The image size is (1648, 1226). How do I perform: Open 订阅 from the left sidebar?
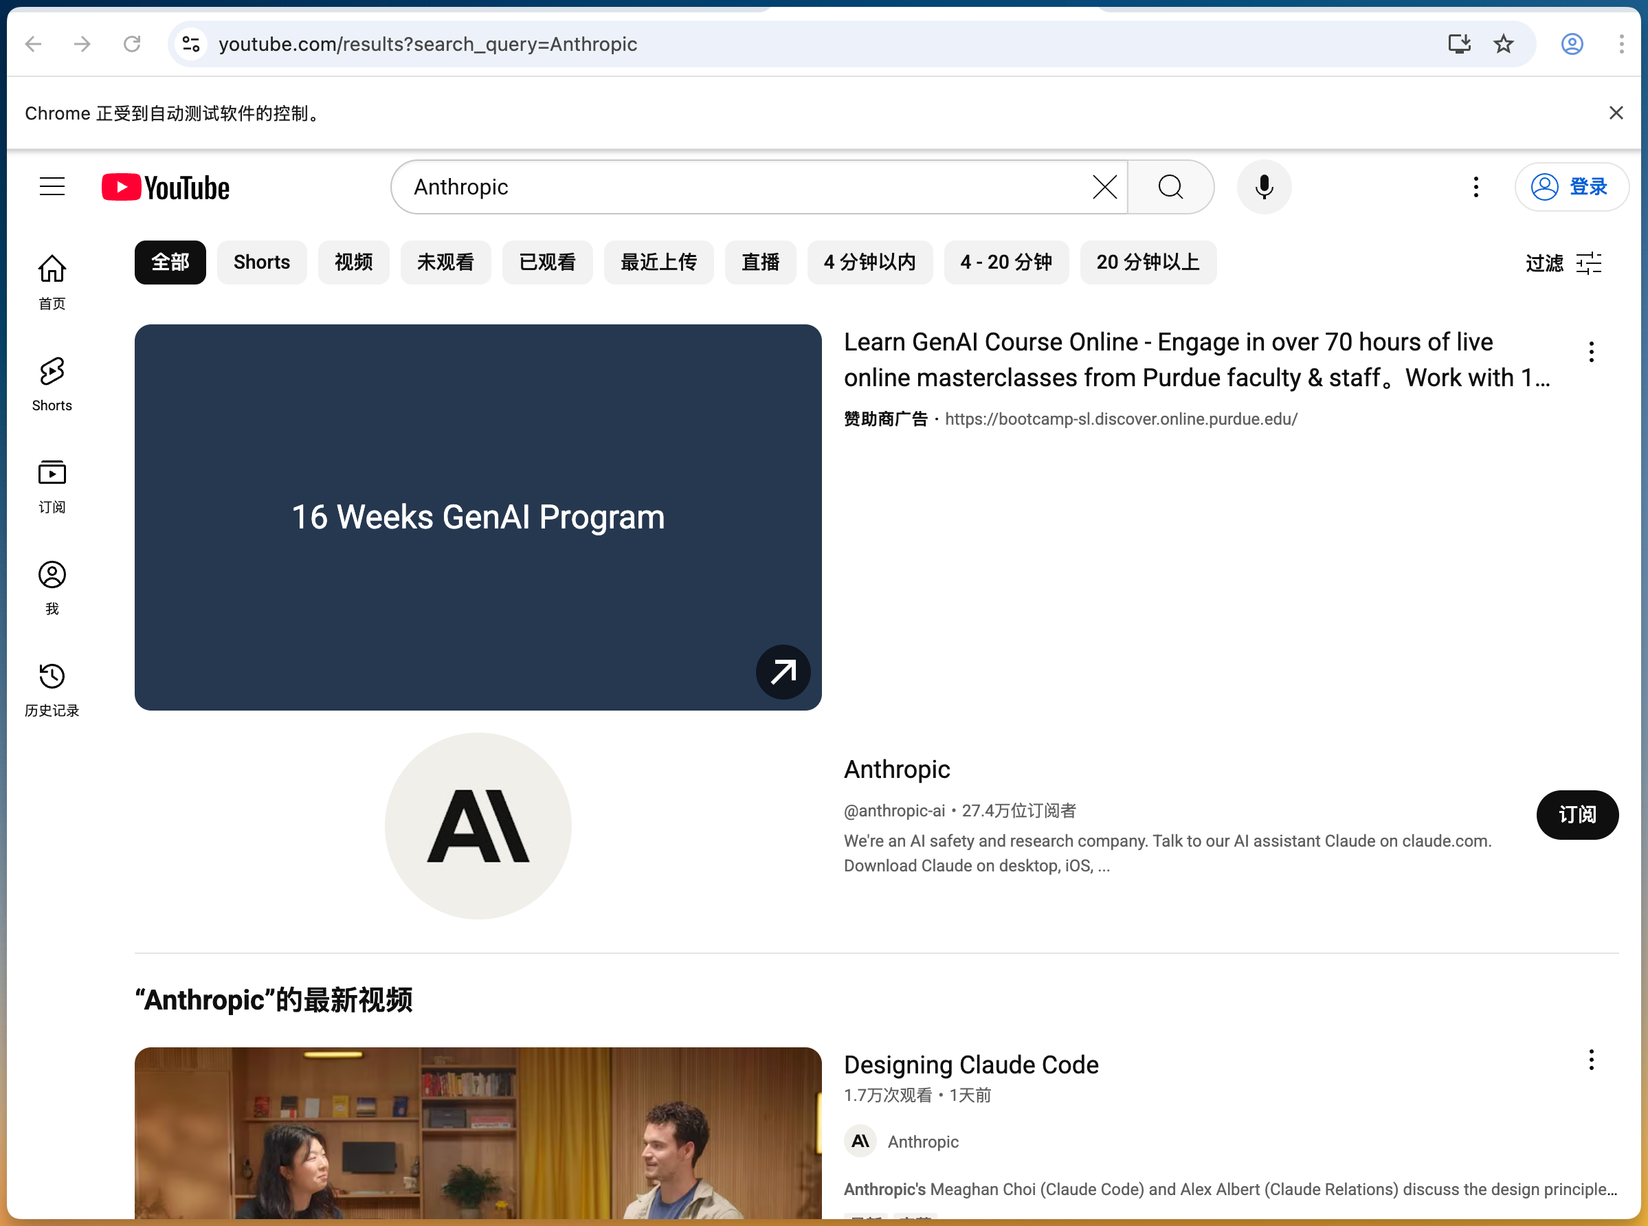pos(51,484)
